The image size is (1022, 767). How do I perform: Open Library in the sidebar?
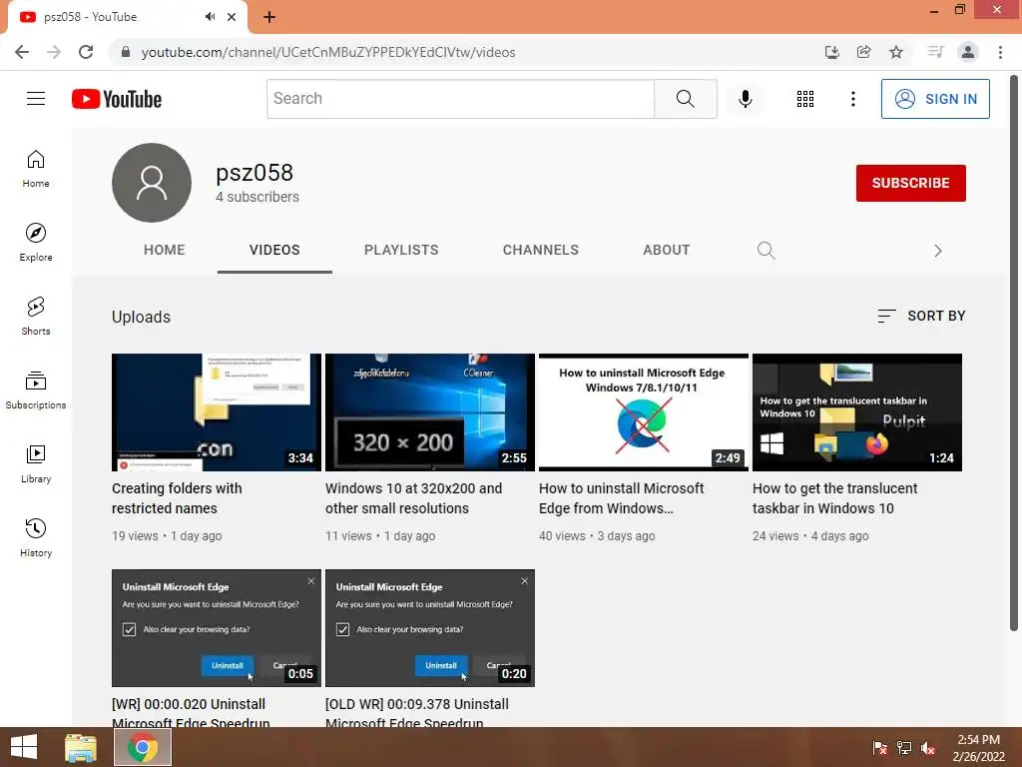pyautogui.click(x=36, y=463)
